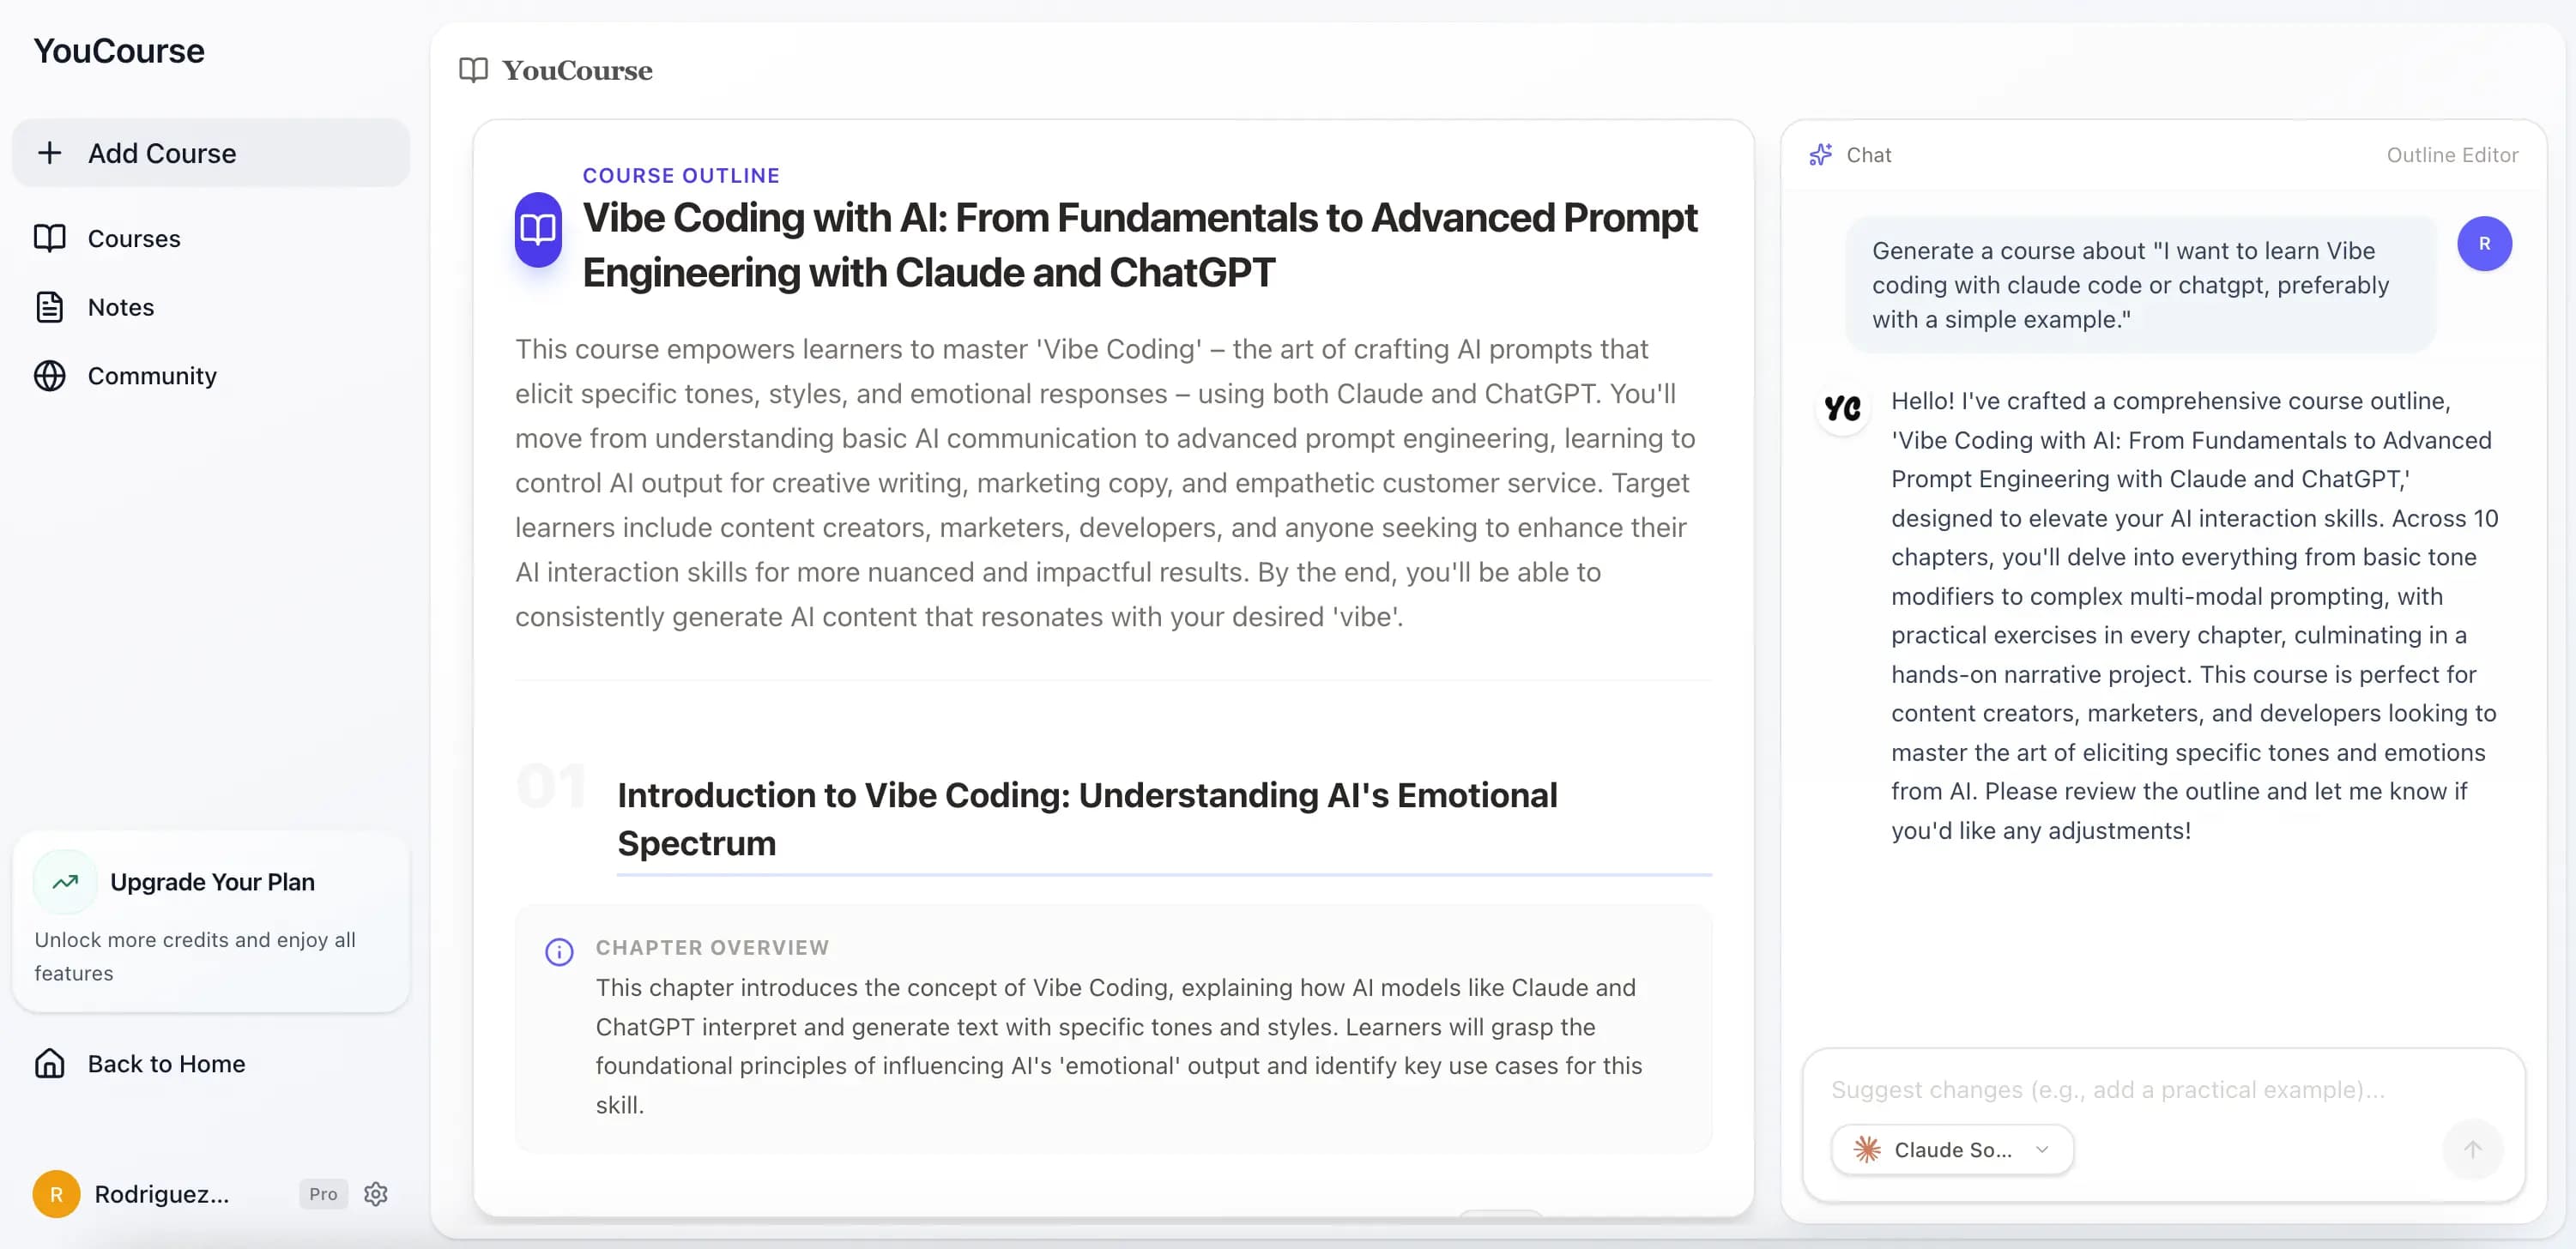Click the purple R user avatar in chat
Viewport: 2576px width, 1249px height.
[2484, 244]
